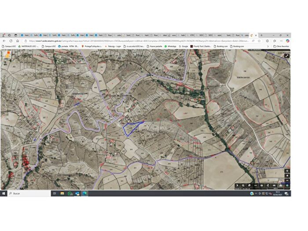This screenshot has height=231, width=308.
Task: Expand the map toolbar with the chevron arrow
Action: (237, 185)
